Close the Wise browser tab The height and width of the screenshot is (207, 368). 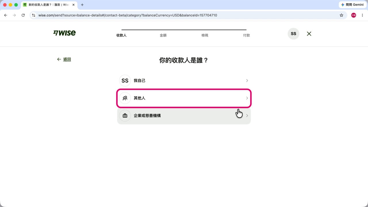click(73, 5)
